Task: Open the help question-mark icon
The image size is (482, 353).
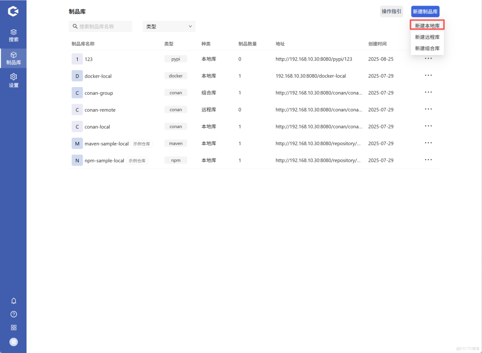Action: coord(13,314)
